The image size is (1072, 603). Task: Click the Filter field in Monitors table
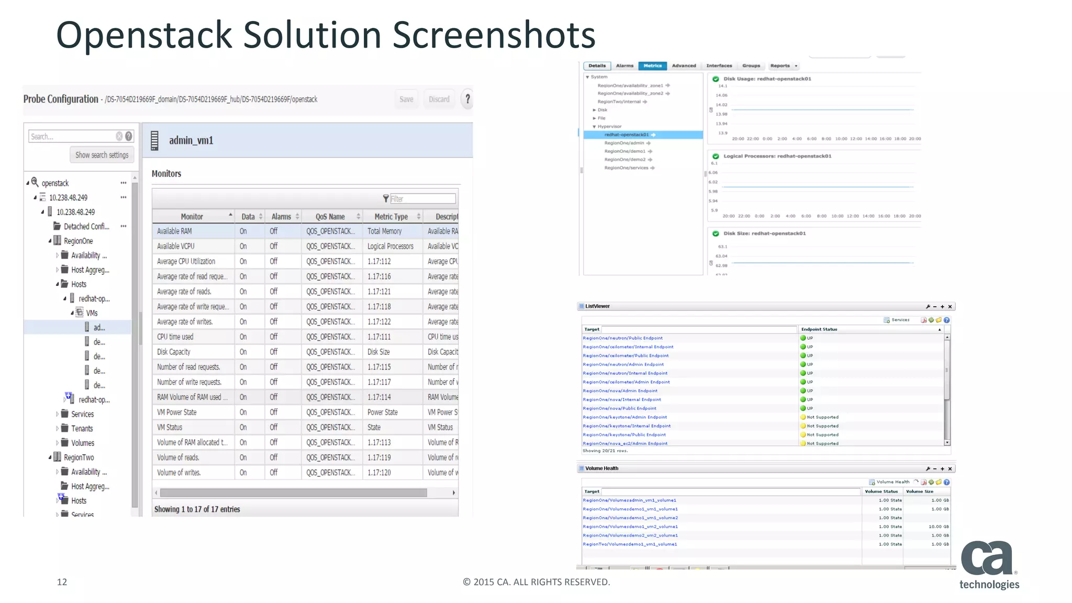pos(423,199)
